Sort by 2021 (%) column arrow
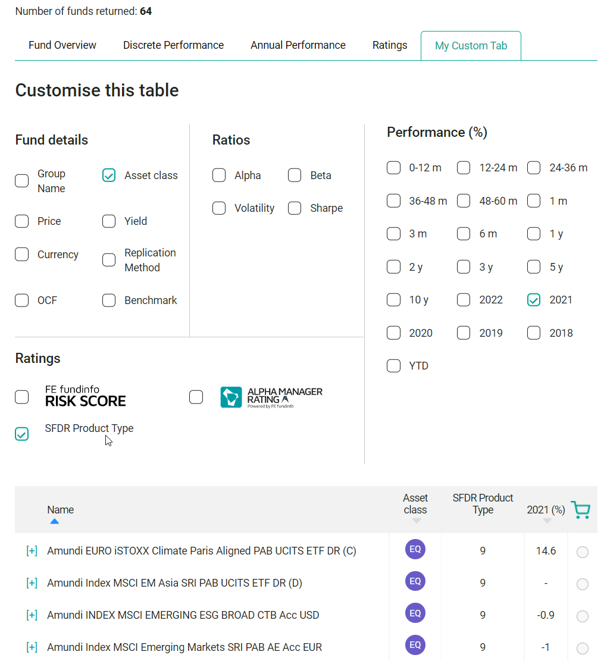This screenshot has height=661, width=604. pyautogui.click(x=547, y=522)
